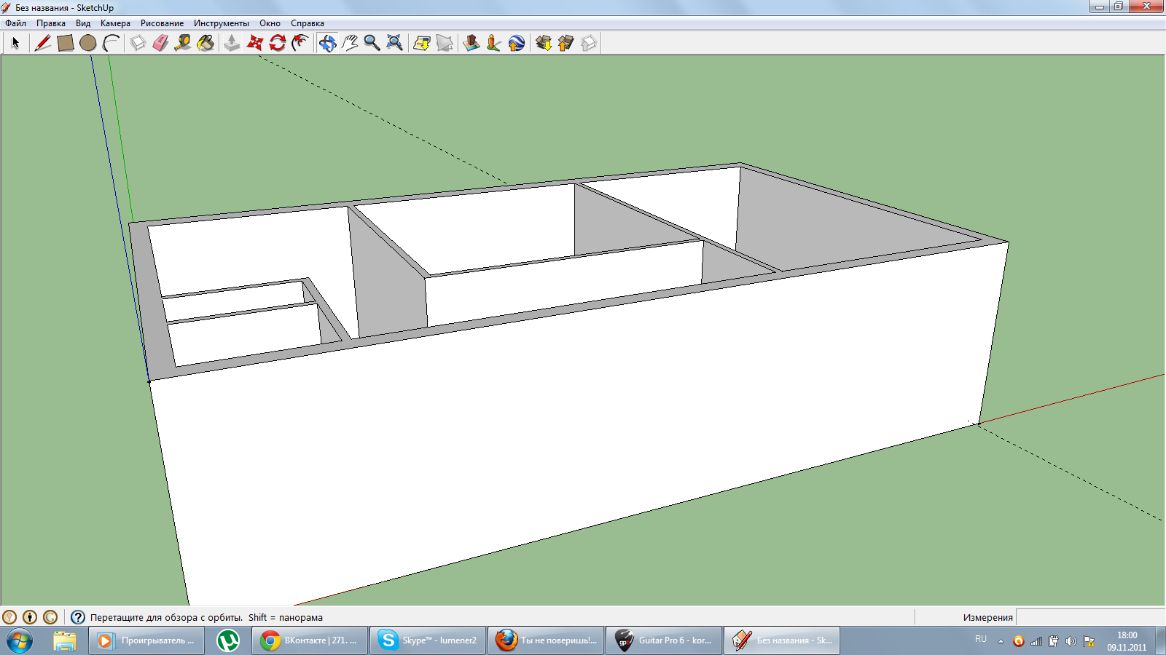Screen dimensions: 1166x655
Task: Select the Arrow selection tool
Action: [x=15, y=43]
